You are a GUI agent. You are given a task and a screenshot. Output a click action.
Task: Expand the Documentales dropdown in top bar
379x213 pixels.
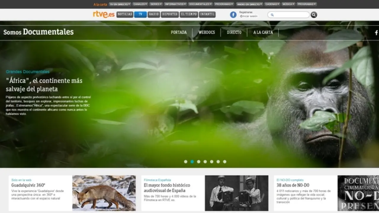pos(200,4)
